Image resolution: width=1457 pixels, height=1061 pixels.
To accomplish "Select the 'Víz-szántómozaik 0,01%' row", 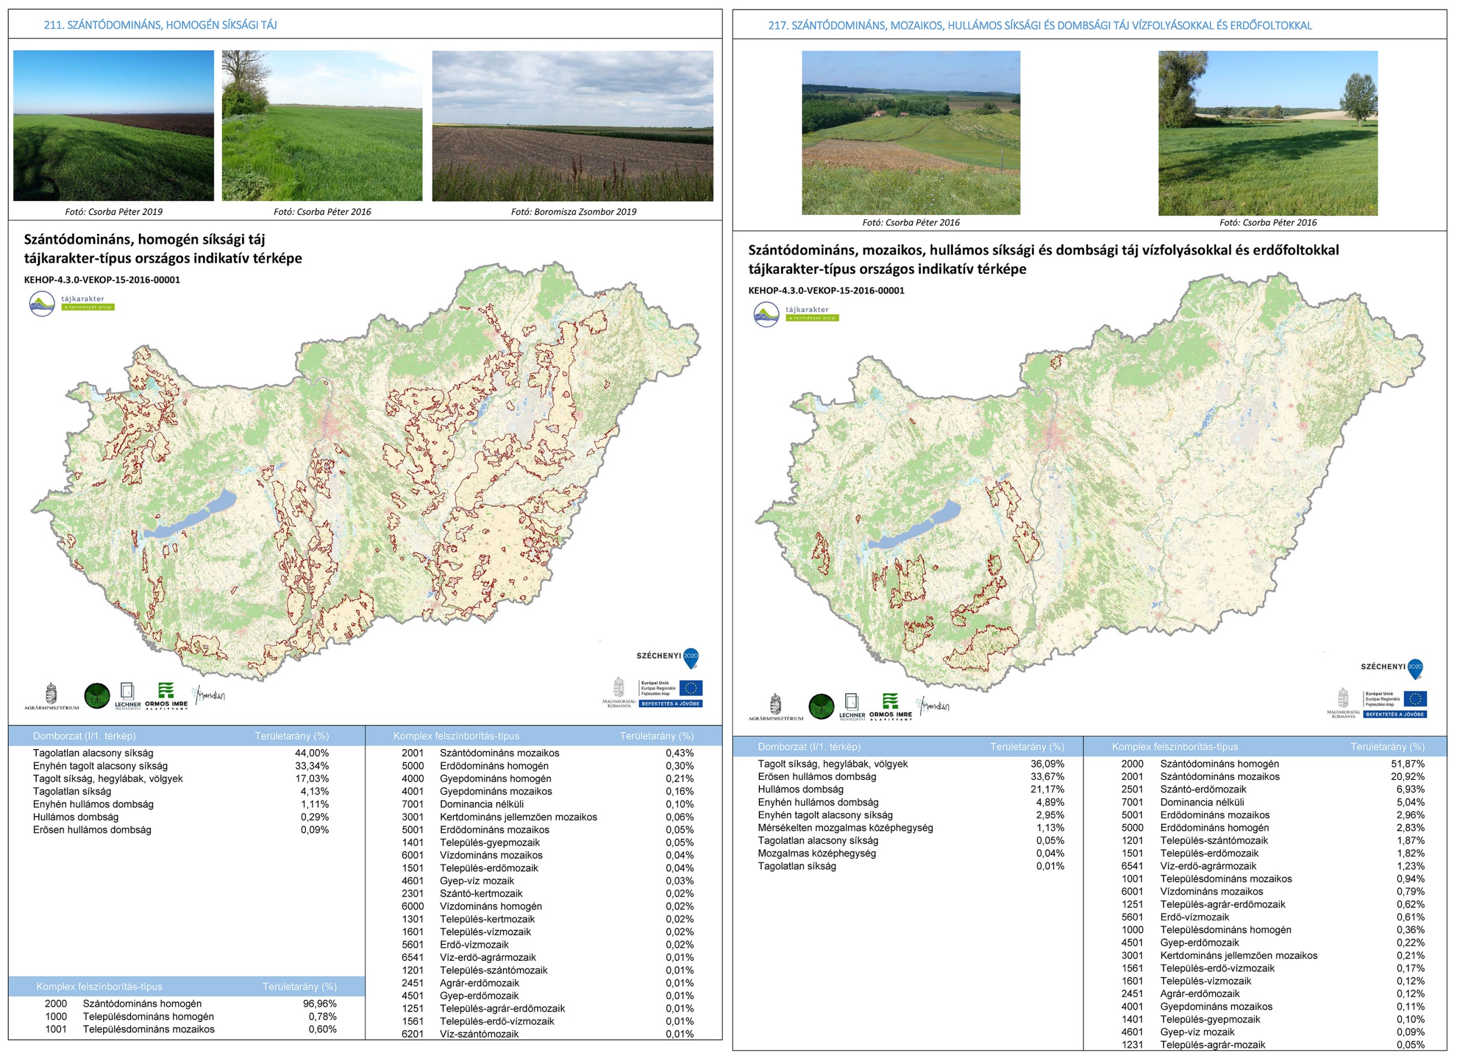I will 548,1035.
